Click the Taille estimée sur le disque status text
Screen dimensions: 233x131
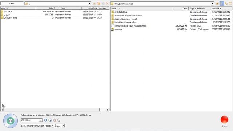56,115
